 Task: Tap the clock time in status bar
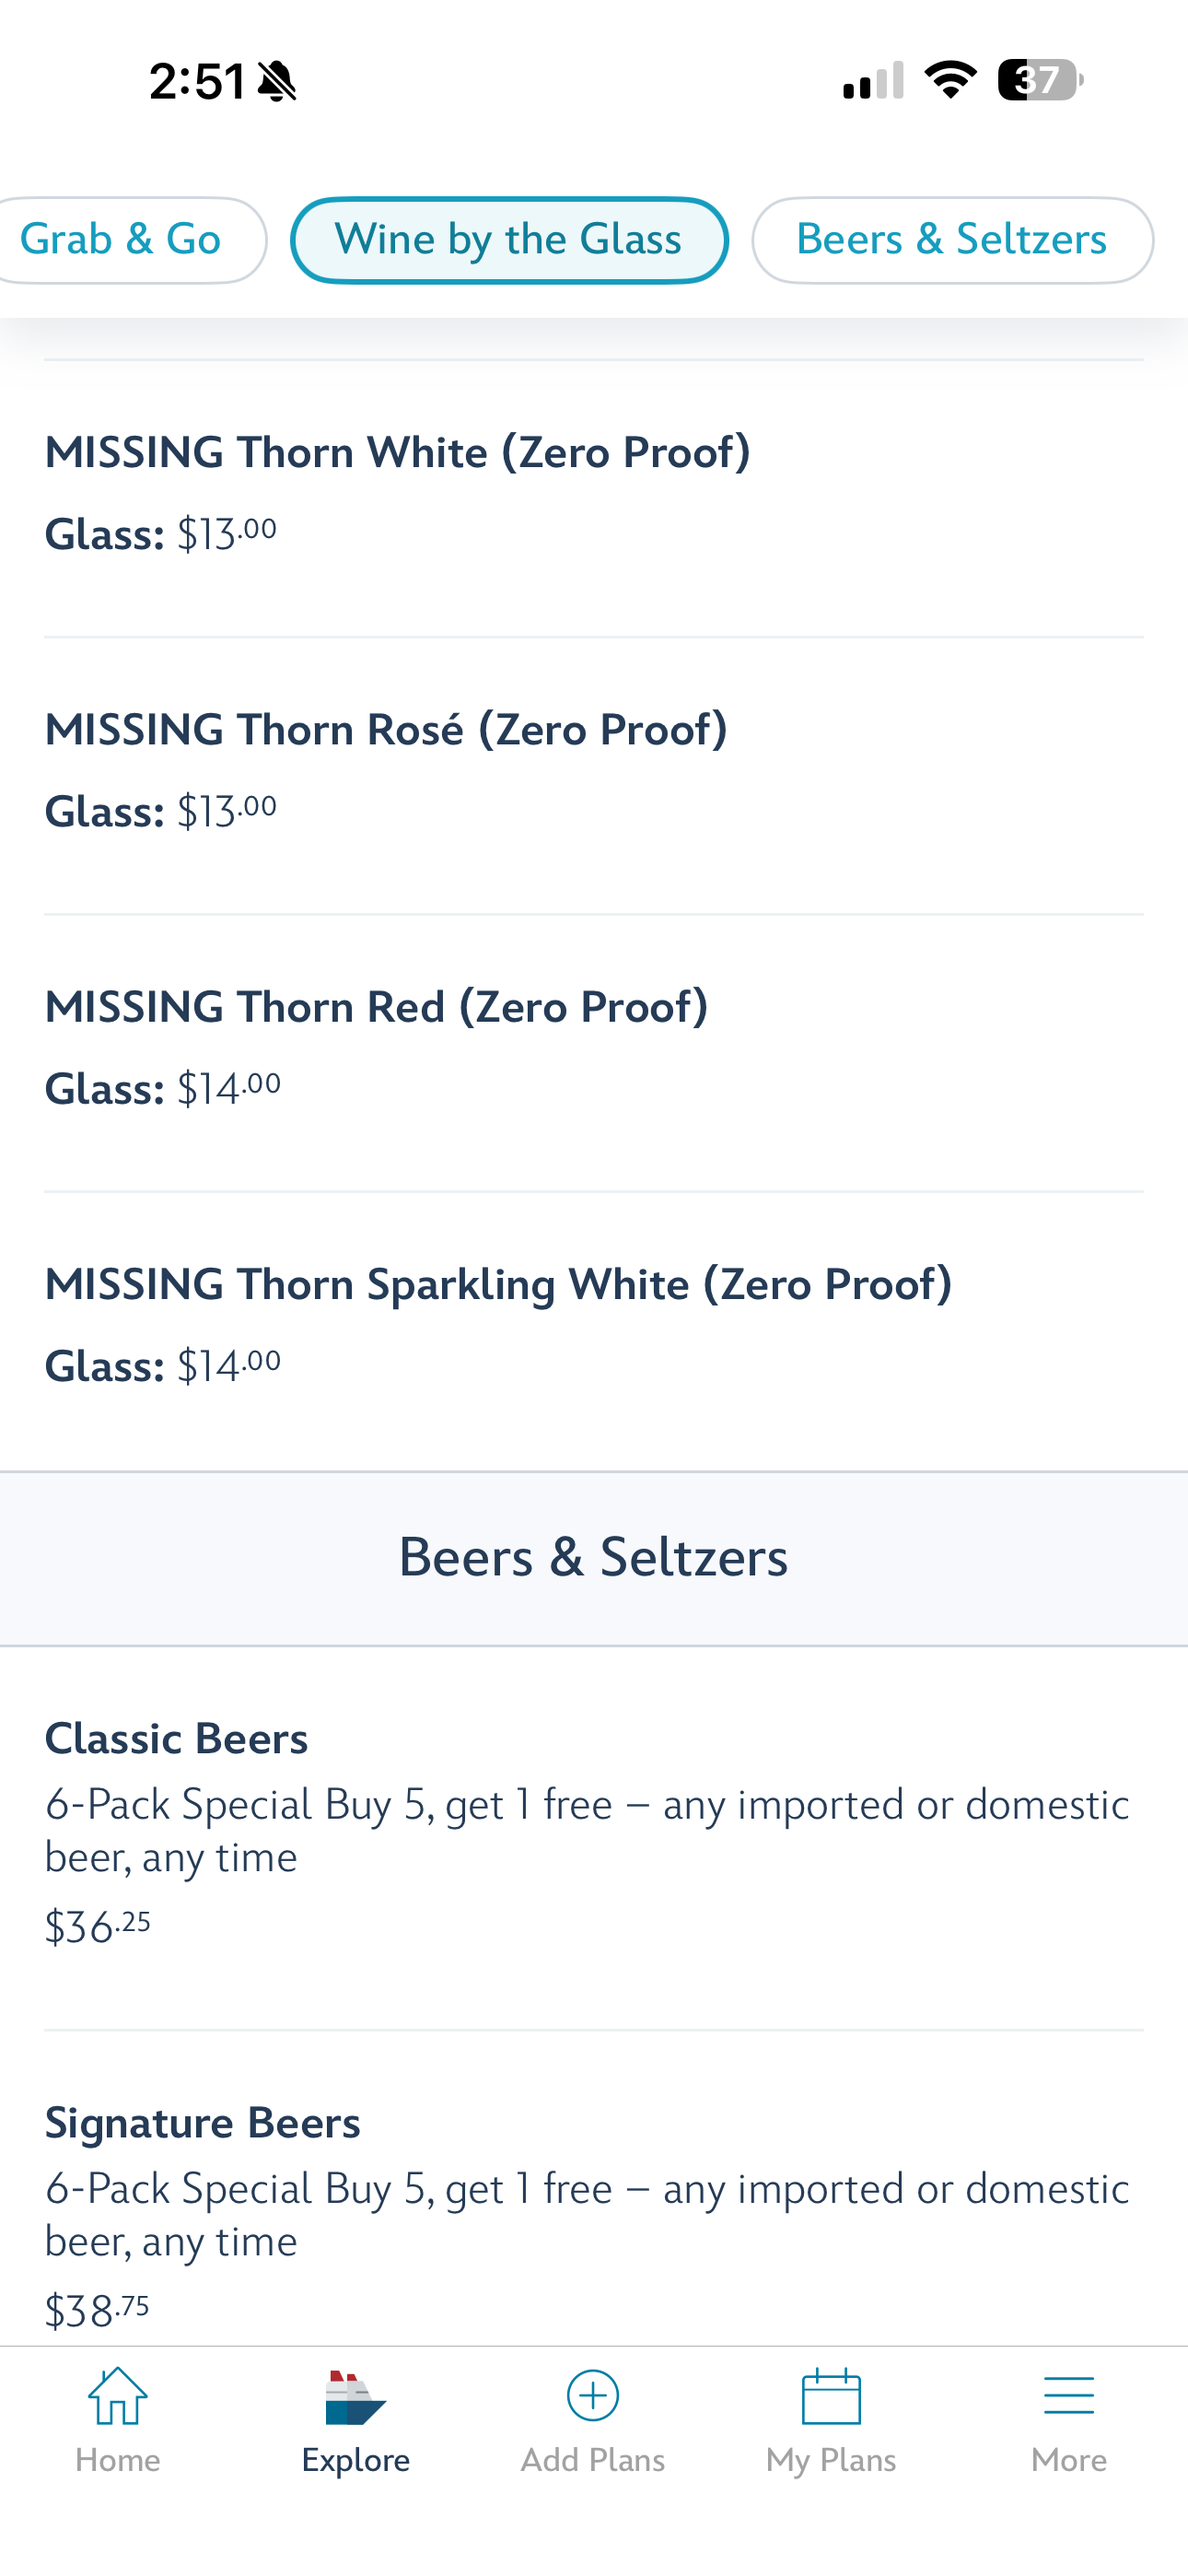197,81
